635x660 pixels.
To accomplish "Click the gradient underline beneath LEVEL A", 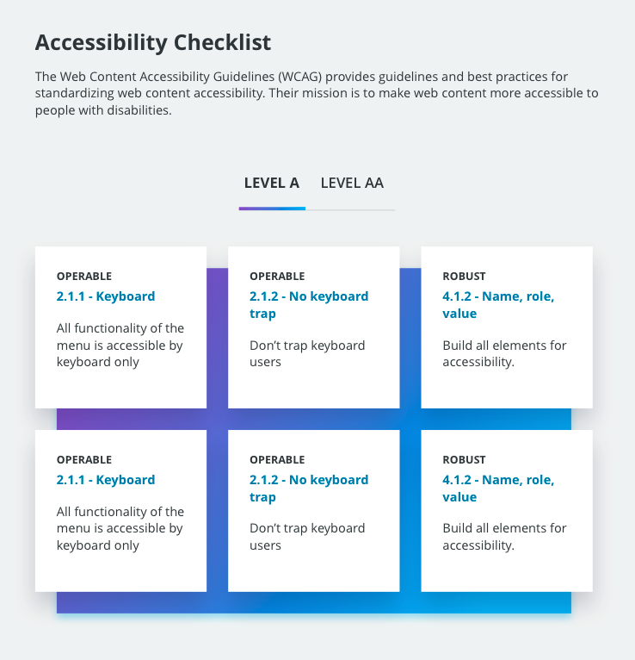I will (x=272, y=209).
